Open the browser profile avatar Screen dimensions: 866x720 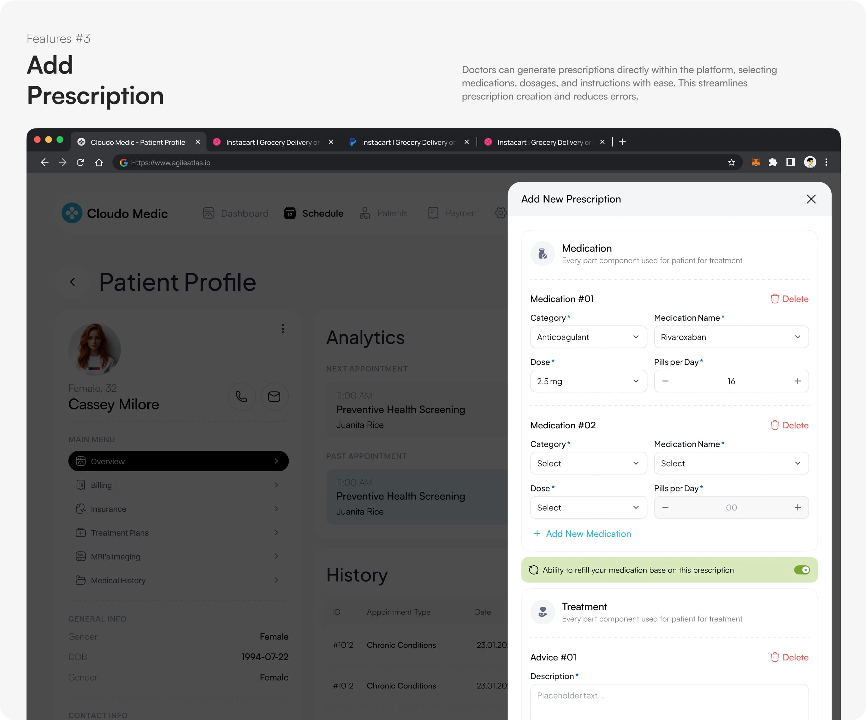(810, 163)
